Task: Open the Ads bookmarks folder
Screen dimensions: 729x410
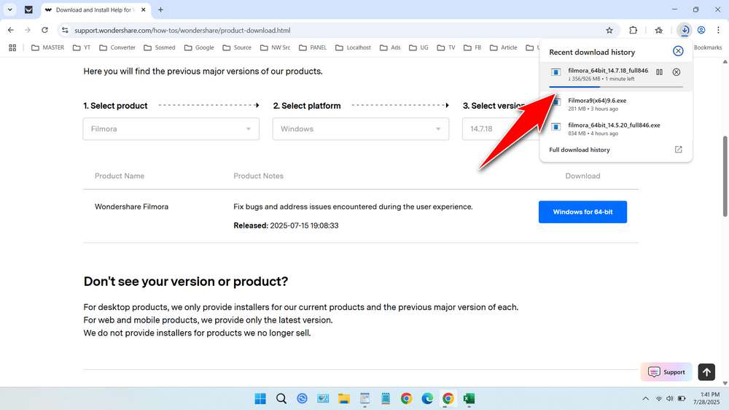Action: 390,47
